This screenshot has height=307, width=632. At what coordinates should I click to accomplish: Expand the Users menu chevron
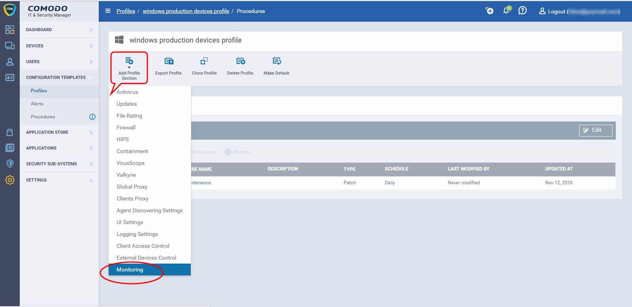pyautogui.click(x=91, y=62)
